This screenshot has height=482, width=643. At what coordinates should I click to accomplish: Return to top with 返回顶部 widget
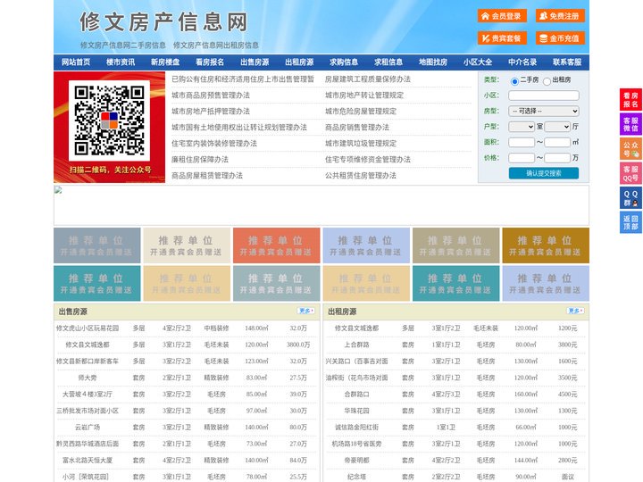pos(630,222)
